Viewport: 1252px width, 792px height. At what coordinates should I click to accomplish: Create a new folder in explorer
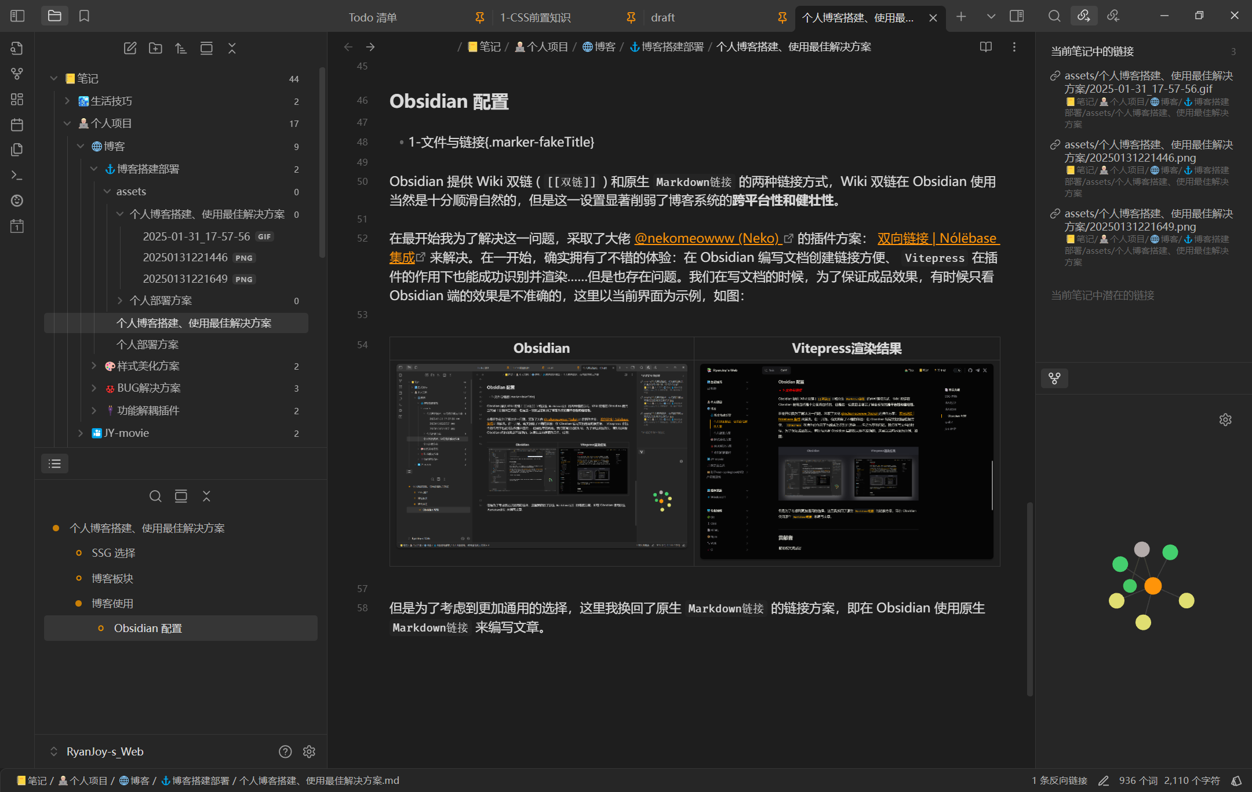[155, 48]
